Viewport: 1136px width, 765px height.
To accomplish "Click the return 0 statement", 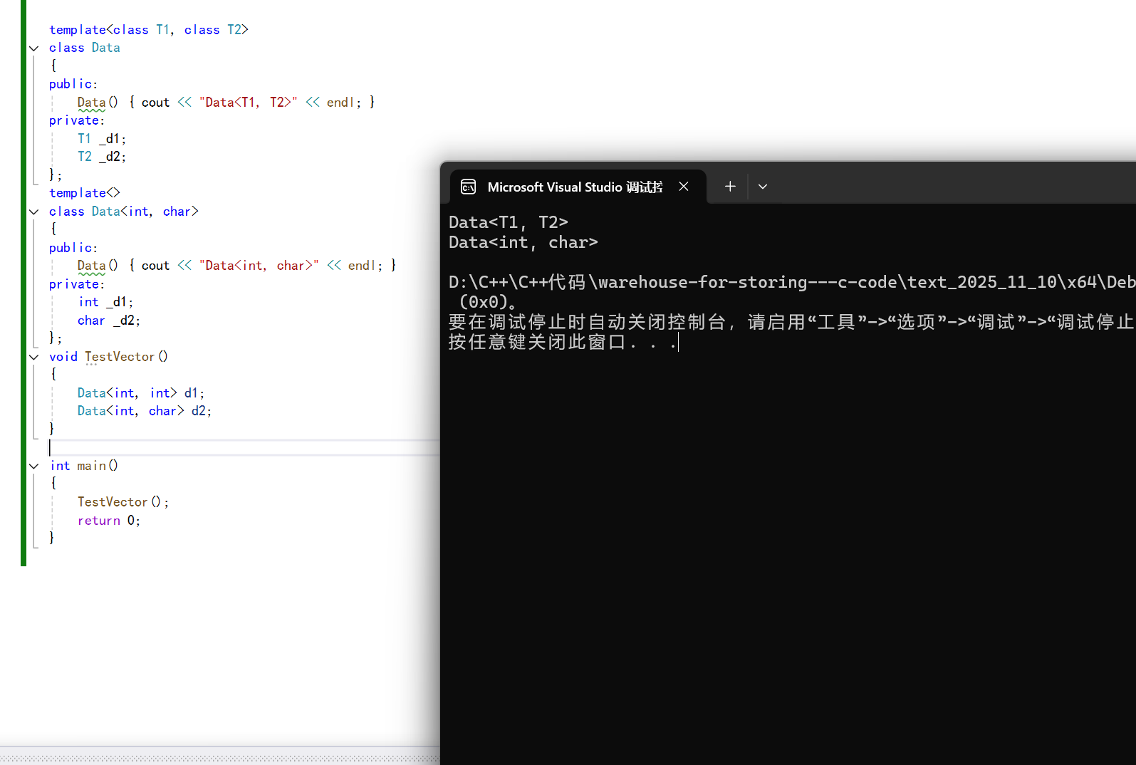I will tap(109, 521).
